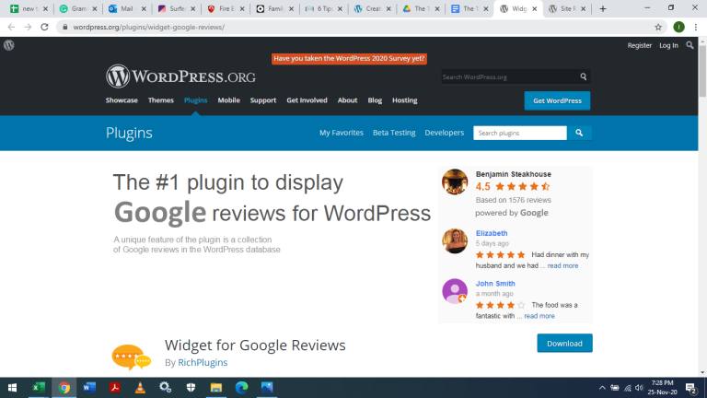Open Adobe Acrobat from taskbar
The image size is (707, 398).
114,388
